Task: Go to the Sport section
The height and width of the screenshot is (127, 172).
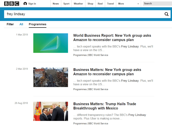Action: click(x=66, y=4)
